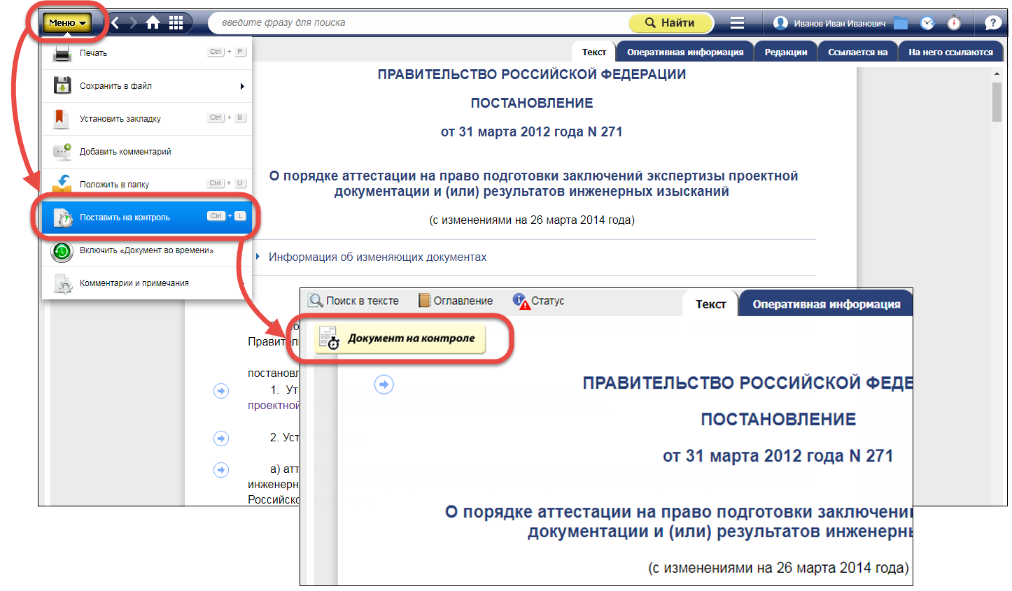This screenshot has width=1012, height=591.
Task: Open the Ссылается на tab
Action: [857, 52]
